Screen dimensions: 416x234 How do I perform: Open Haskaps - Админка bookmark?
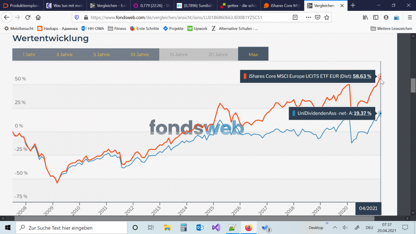(57, 28)
